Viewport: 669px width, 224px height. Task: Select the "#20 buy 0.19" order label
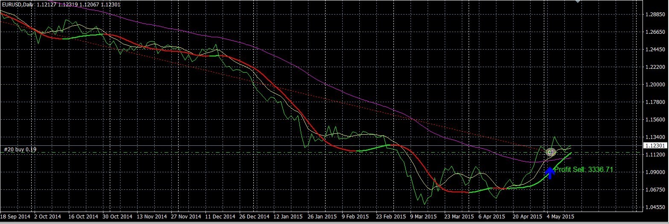pos(21,149)
